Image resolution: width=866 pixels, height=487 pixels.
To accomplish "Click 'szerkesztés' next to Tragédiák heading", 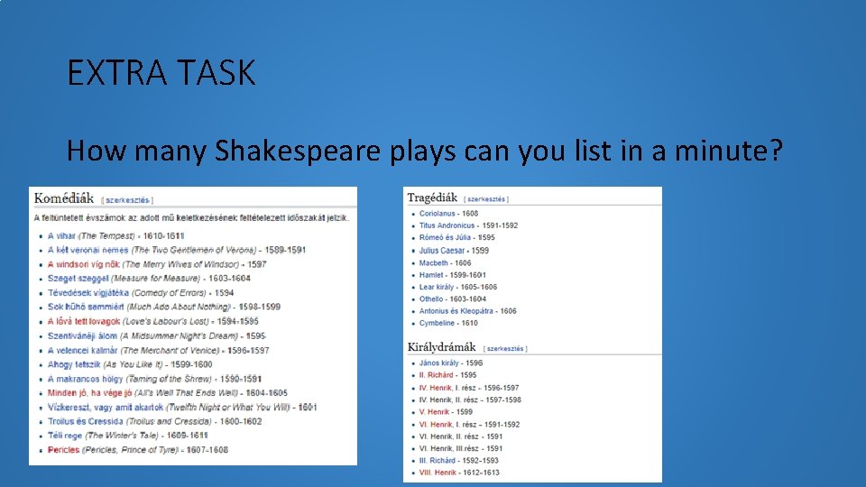I will click(486, 198).
